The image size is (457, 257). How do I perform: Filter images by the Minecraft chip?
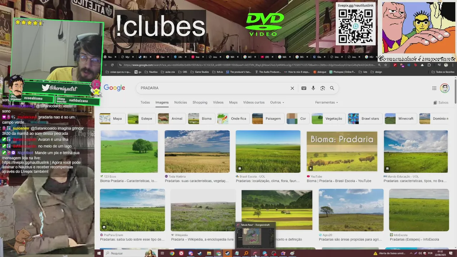(x=401, y=119)
